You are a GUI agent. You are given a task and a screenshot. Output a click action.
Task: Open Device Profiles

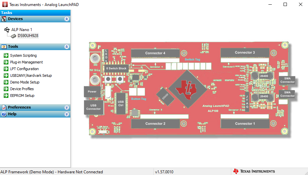pos(22,89)
